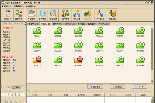The width and height of the screenshot is (155, 103).
Task: Open 营业查询 business query
Action: (x=53, y=15)
